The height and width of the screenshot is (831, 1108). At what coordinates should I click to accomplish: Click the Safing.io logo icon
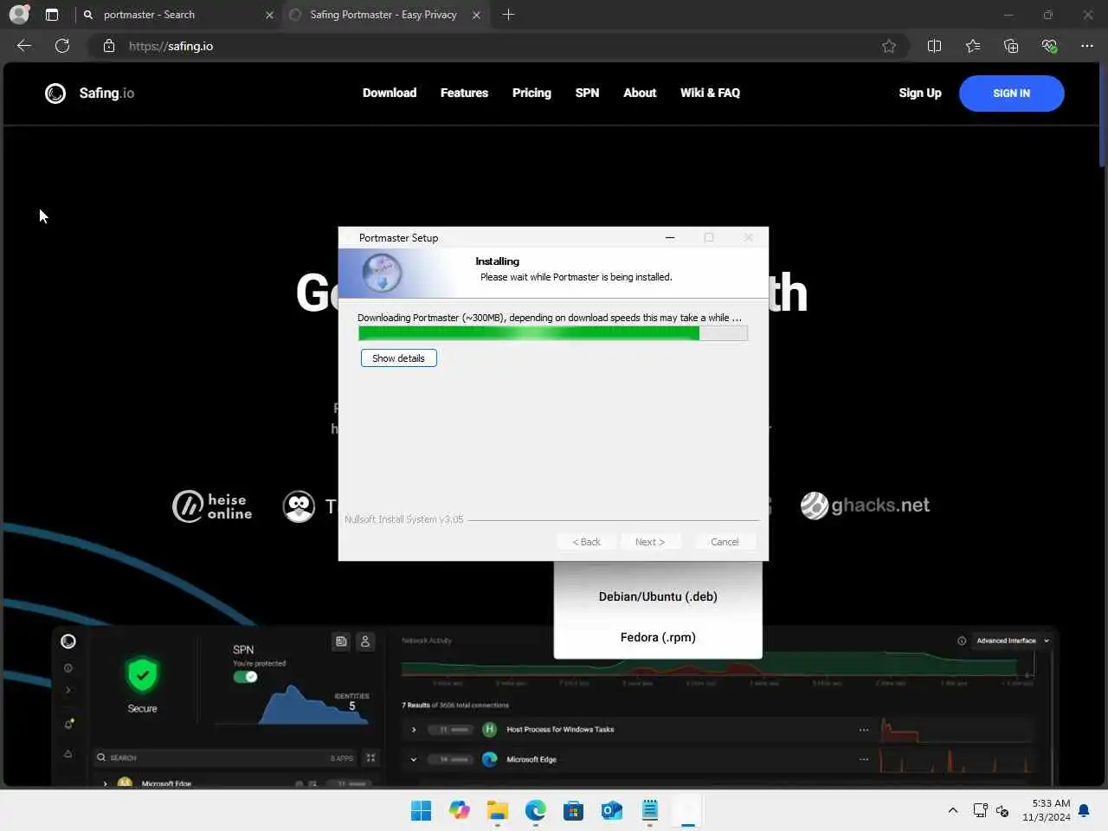pos(55,93)
